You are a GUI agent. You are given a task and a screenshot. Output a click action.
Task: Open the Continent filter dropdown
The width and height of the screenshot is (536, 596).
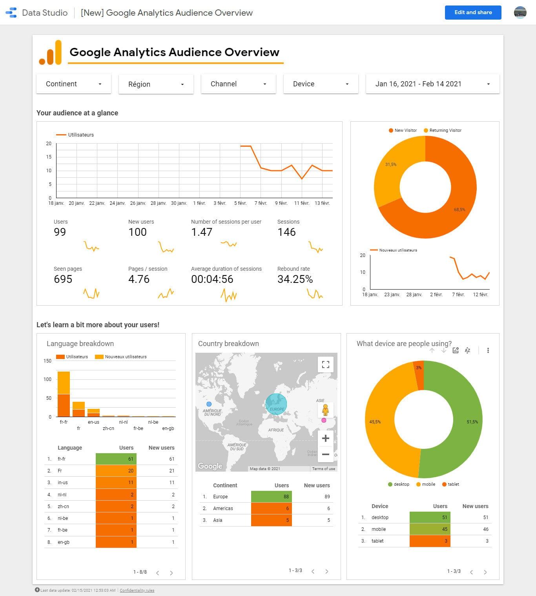[x=73, y=84]
